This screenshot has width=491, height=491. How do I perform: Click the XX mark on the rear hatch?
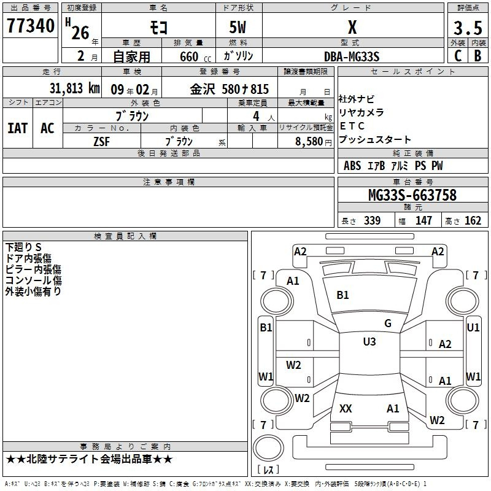pos(346,408)
